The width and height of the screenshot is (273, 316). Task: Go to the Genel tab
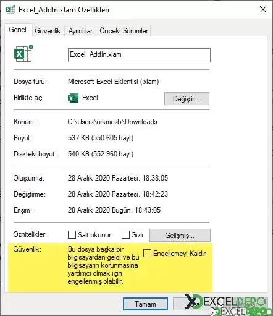[18, 30]
